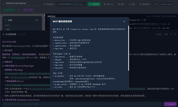Screen dimensions: 178x107
Task: Click the Source: realtime badge
Action: (167, 4)
